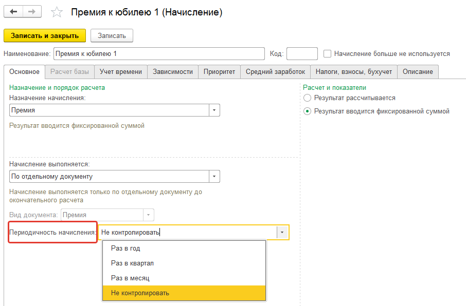Open 'Начисление выполняется' dropdown arrow
Screen dimensions: 466x306
point(214,176)
